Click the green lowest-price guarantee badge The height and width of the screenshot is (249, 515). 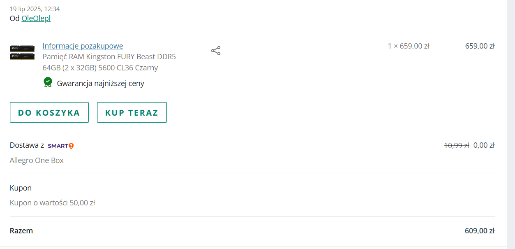pos(48,82)
